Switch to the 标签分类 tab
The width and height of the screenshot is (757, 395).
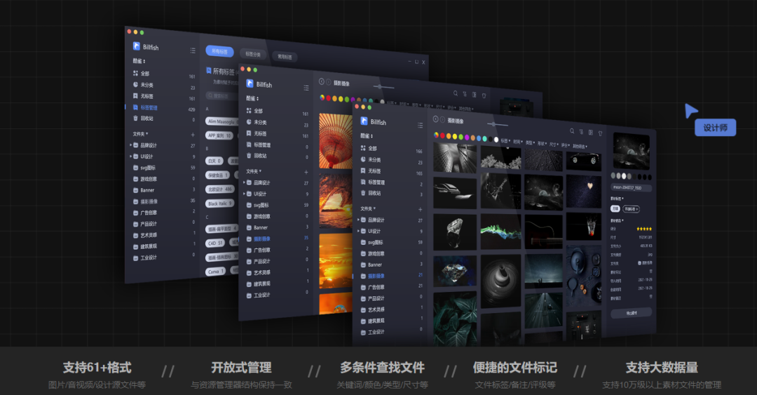click(x=252, y=54)
